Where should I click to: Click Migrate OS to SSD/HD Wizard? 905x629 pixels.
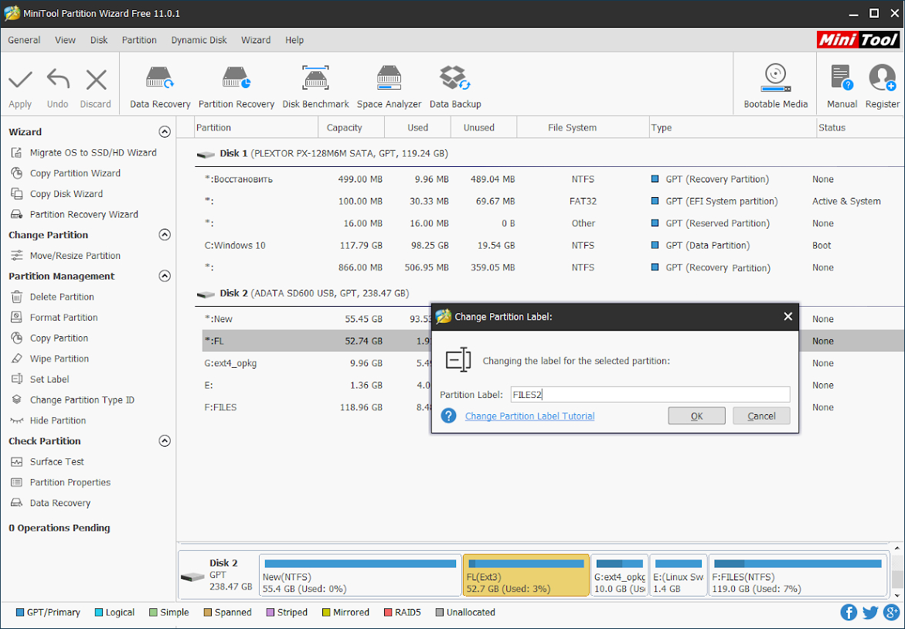pyautogui.click(x=93, y=153)
